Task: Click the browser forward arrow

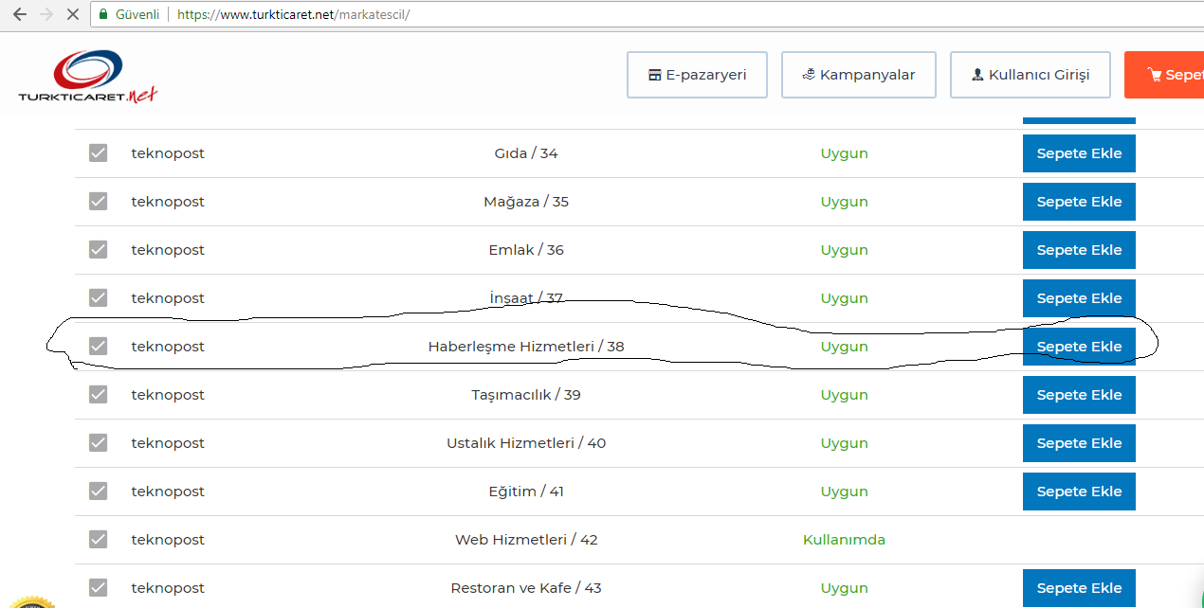Action: tap(46, 15)
